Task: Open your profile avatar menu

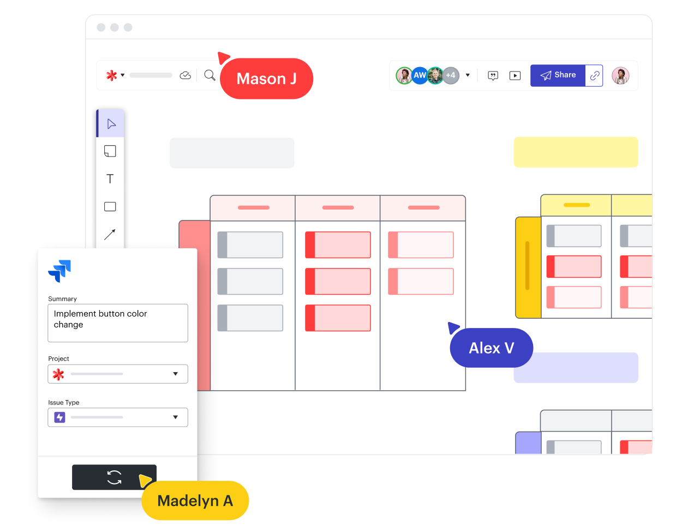Action: [x=620, y=75]
